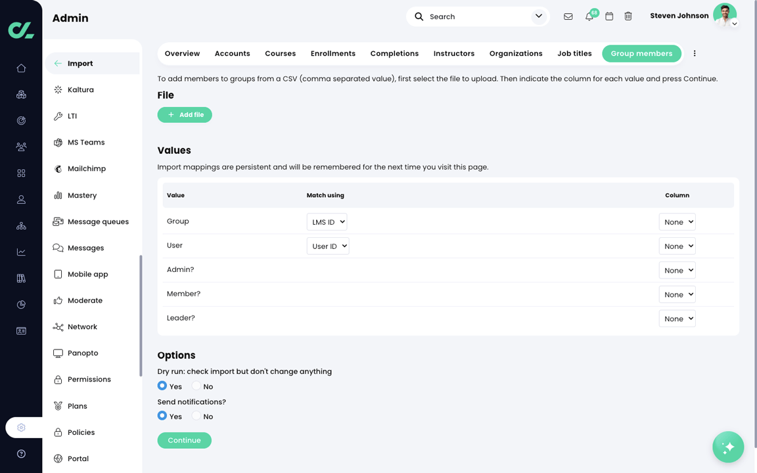Screen dimensions: 757x473
Task: Select Yes for dry run option
Action: [162, 386]
